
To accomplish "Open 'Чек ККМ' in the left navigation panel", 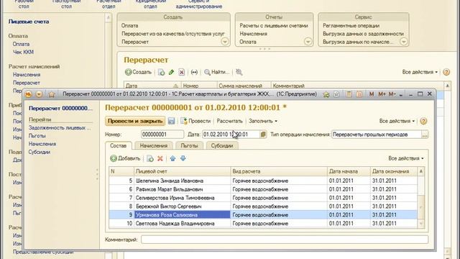I will coord(23,53).
